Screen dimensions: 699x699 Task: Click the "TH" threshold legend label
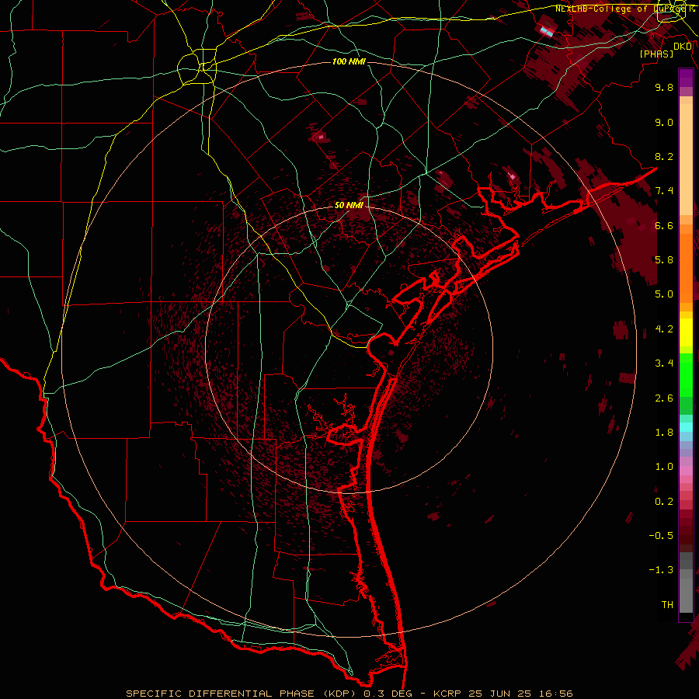[x=667, y=605]
